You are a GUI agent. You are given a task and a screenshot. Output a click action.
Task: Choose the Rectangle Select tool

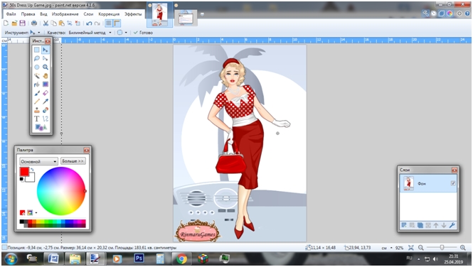(36, 50)
